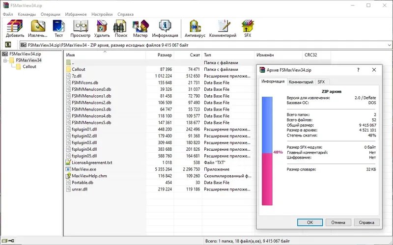Launch the Мастер (Wizard) tool
Viewport: 393px width, 245px height.
(140, 26)
